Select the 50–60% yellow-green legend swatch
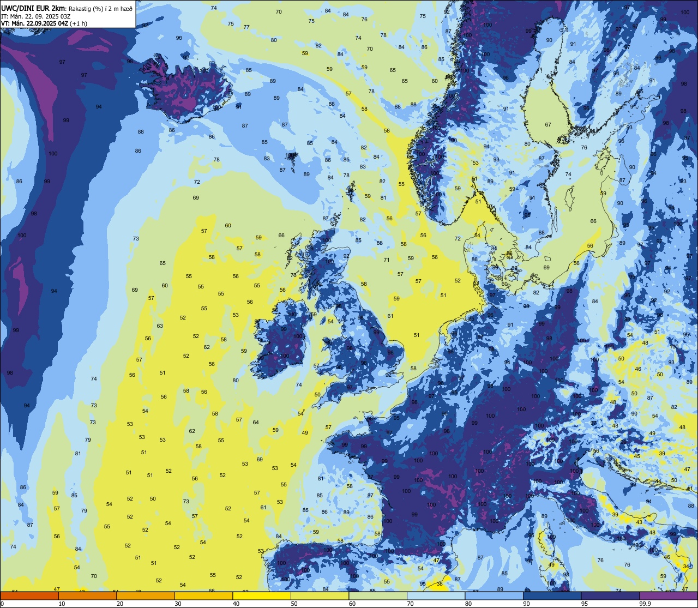698x608 pixels. pyautogui.click(x=320, y=595)
